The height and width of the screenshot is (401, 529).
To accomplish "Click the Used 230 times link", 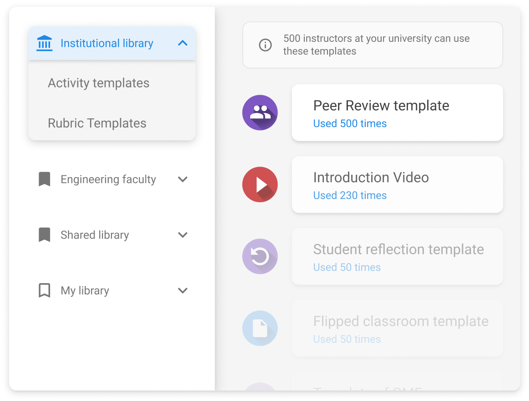I will pyautogui.click(x=350, y=195).
